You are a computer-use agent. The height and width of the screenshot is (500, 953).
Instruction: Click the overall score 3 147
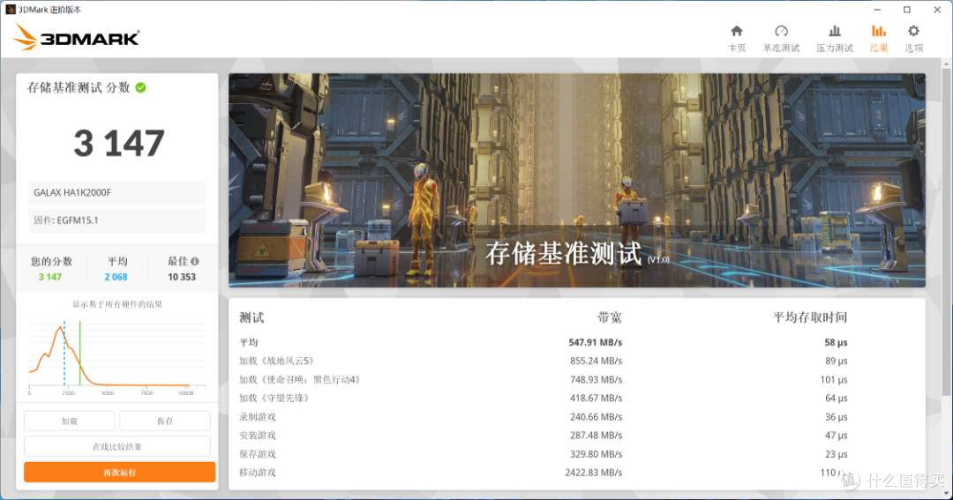(x=119, y=144)
